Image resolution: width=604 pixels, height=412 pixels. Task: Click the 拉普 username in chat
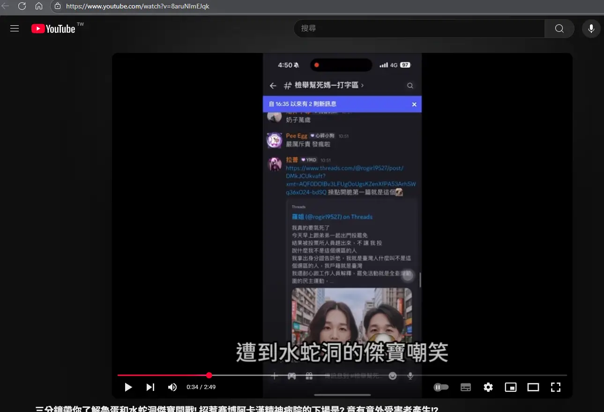292,160
